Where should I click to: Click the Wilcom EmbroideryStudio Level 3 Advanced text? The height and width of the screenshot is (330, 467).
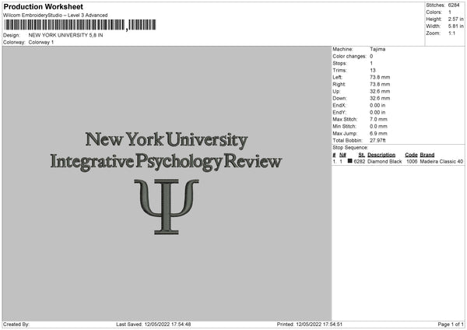[x=55, y=16]
